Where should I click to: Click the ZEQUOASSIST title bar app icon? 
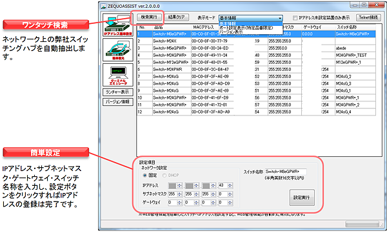pyautogui.click(x=103, y=6)
